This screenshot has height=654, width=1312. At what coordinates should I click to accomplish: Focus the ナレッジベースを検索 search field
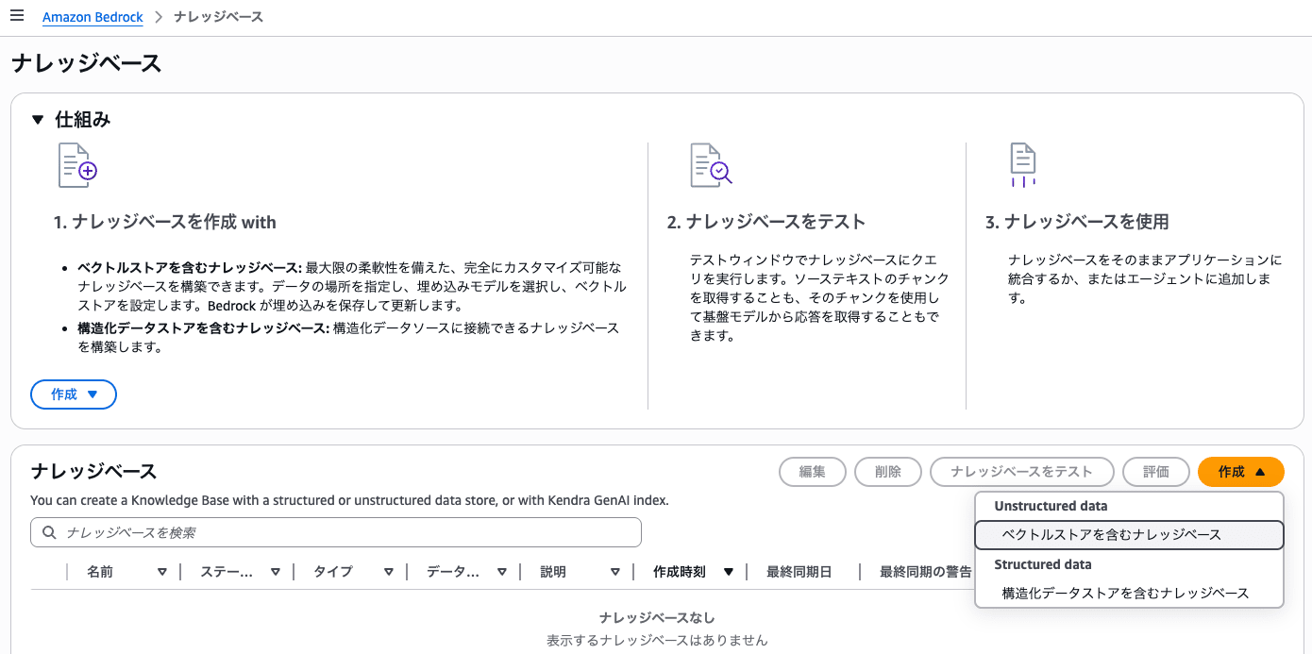tap(336, 532)
